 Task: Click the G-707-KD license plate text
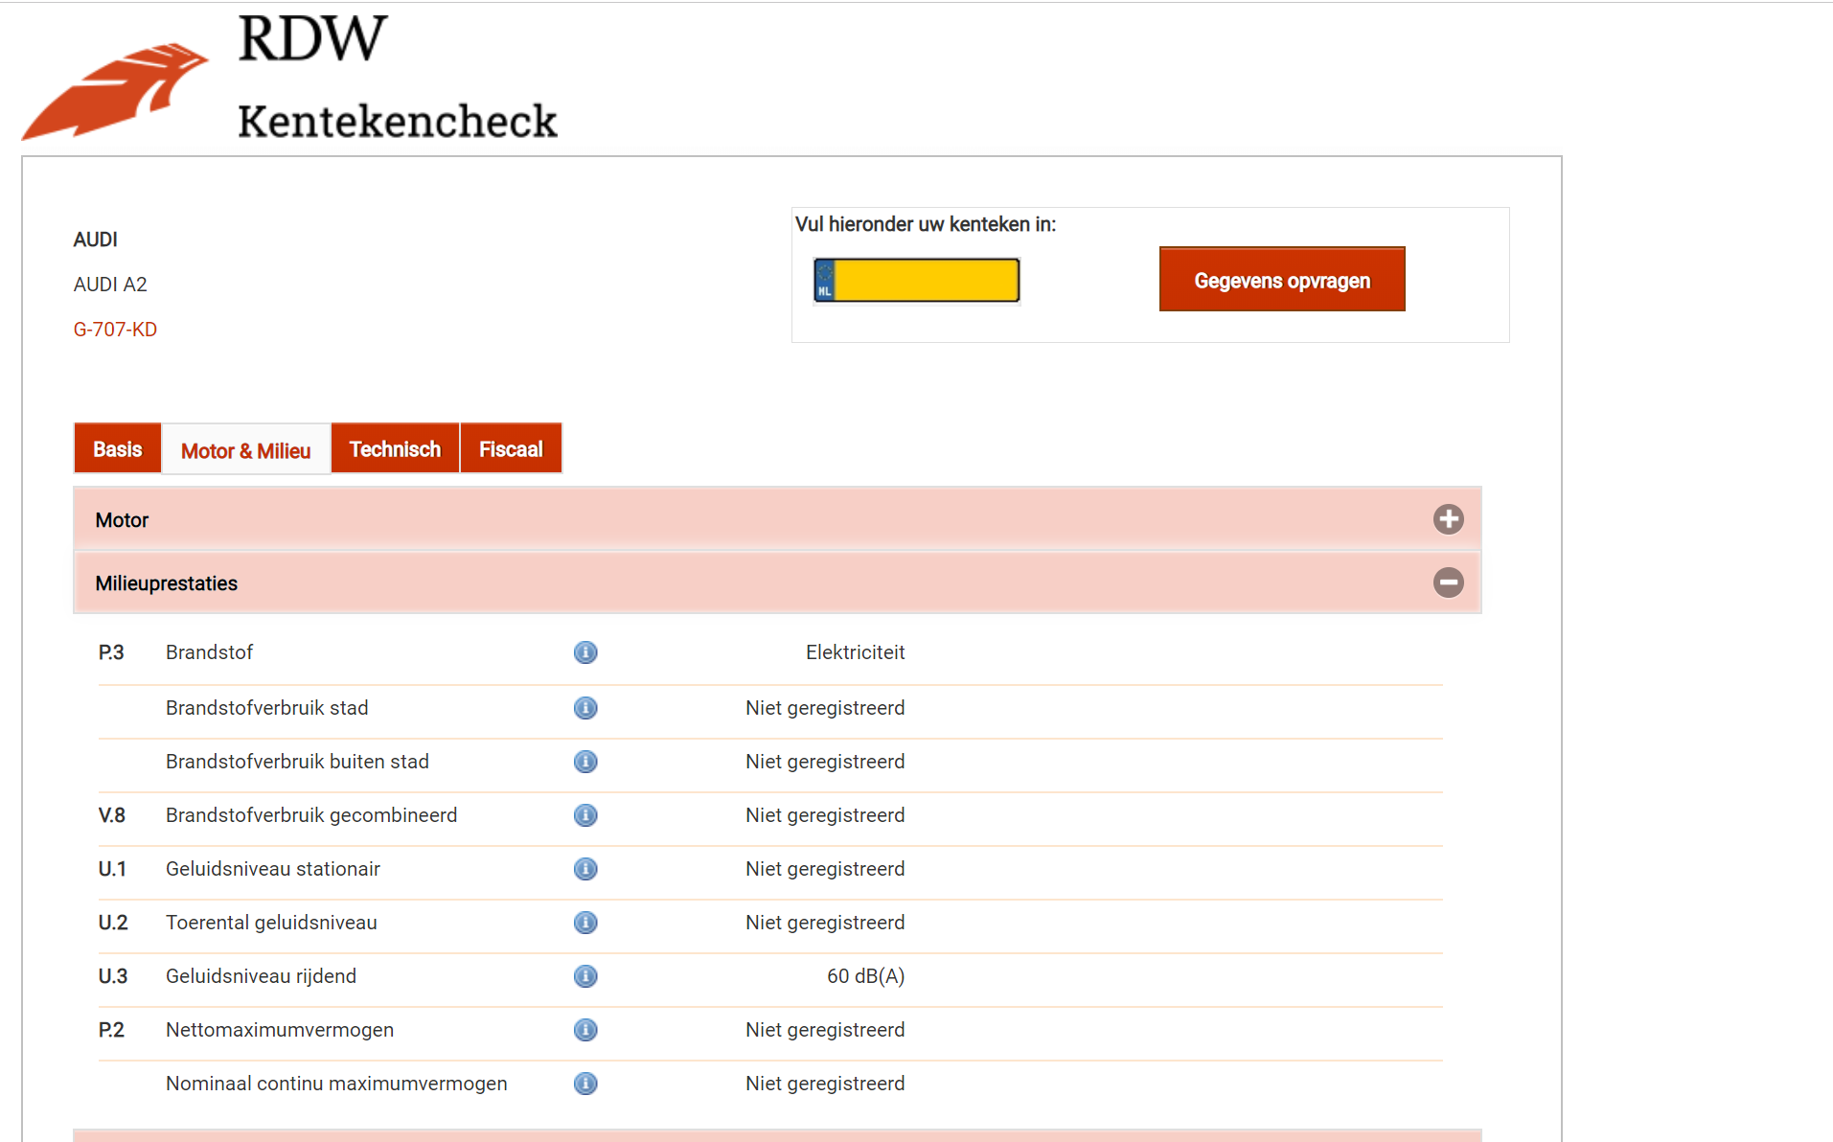coord(115,330)
